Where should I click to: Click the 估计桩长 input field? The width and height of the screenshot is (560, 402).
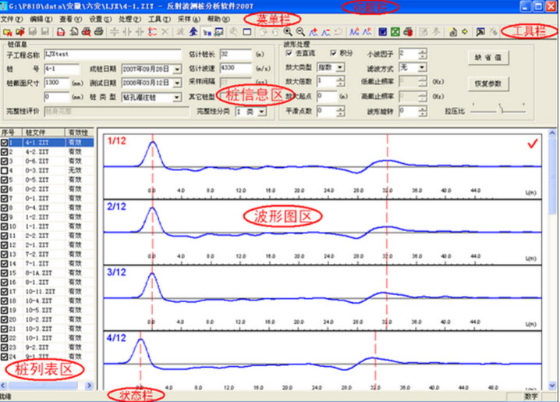[x=236, y=55]
